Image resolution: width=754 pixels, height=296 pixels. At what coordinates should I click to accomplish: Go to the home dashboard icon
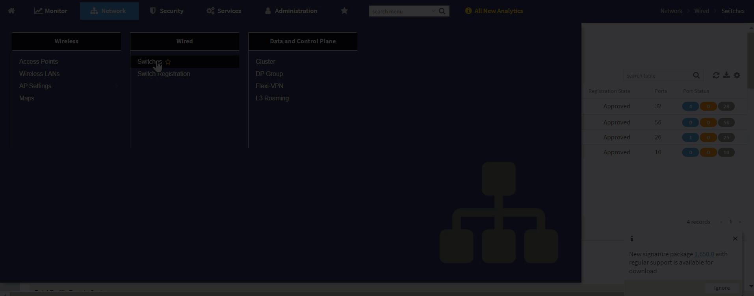(11, 11)
